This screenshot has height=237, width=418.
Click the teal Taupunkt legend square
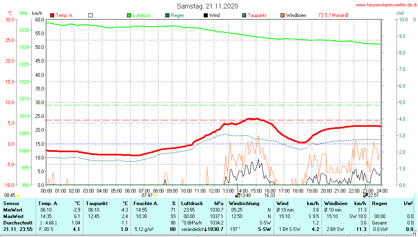244,15
